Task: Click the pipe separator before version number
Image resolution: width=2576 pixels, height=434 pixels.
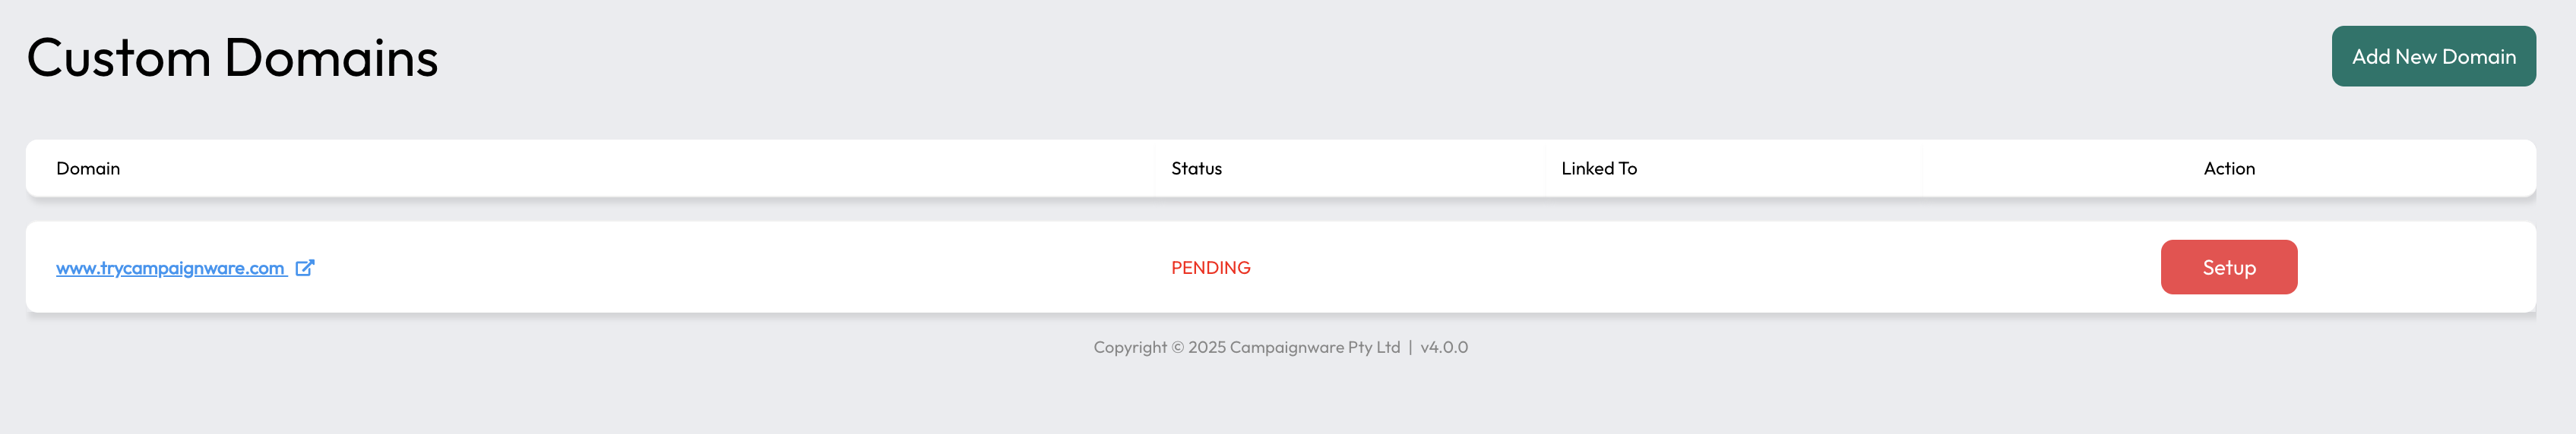Action: [x=1410, y=348]
